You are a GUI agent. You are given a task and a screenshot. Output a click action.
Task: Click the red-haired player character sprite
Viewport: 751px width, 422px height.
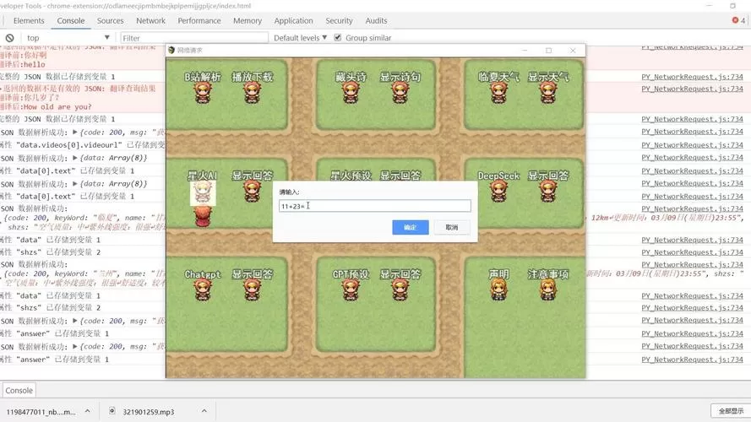coord(203,216)
